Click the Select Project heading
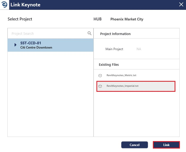The width and height of the screenshot is (186, 152). click(x=20, y=19)
